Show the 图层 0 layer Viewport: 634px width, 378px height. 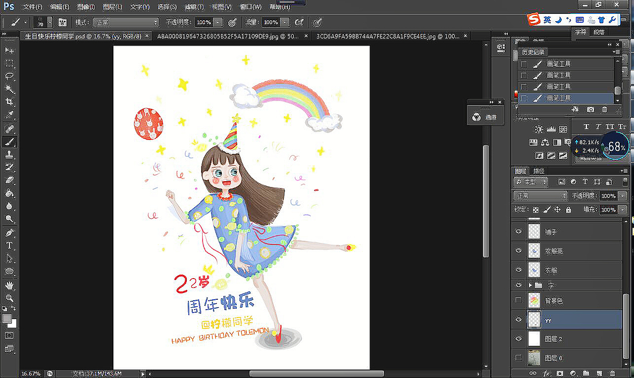(519, 358)
